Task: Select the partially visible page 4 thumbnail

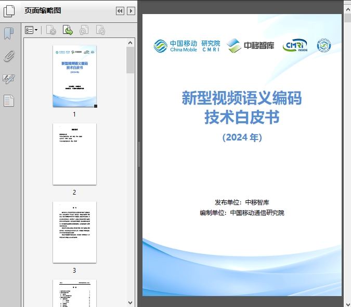Action: coord(74,293)
